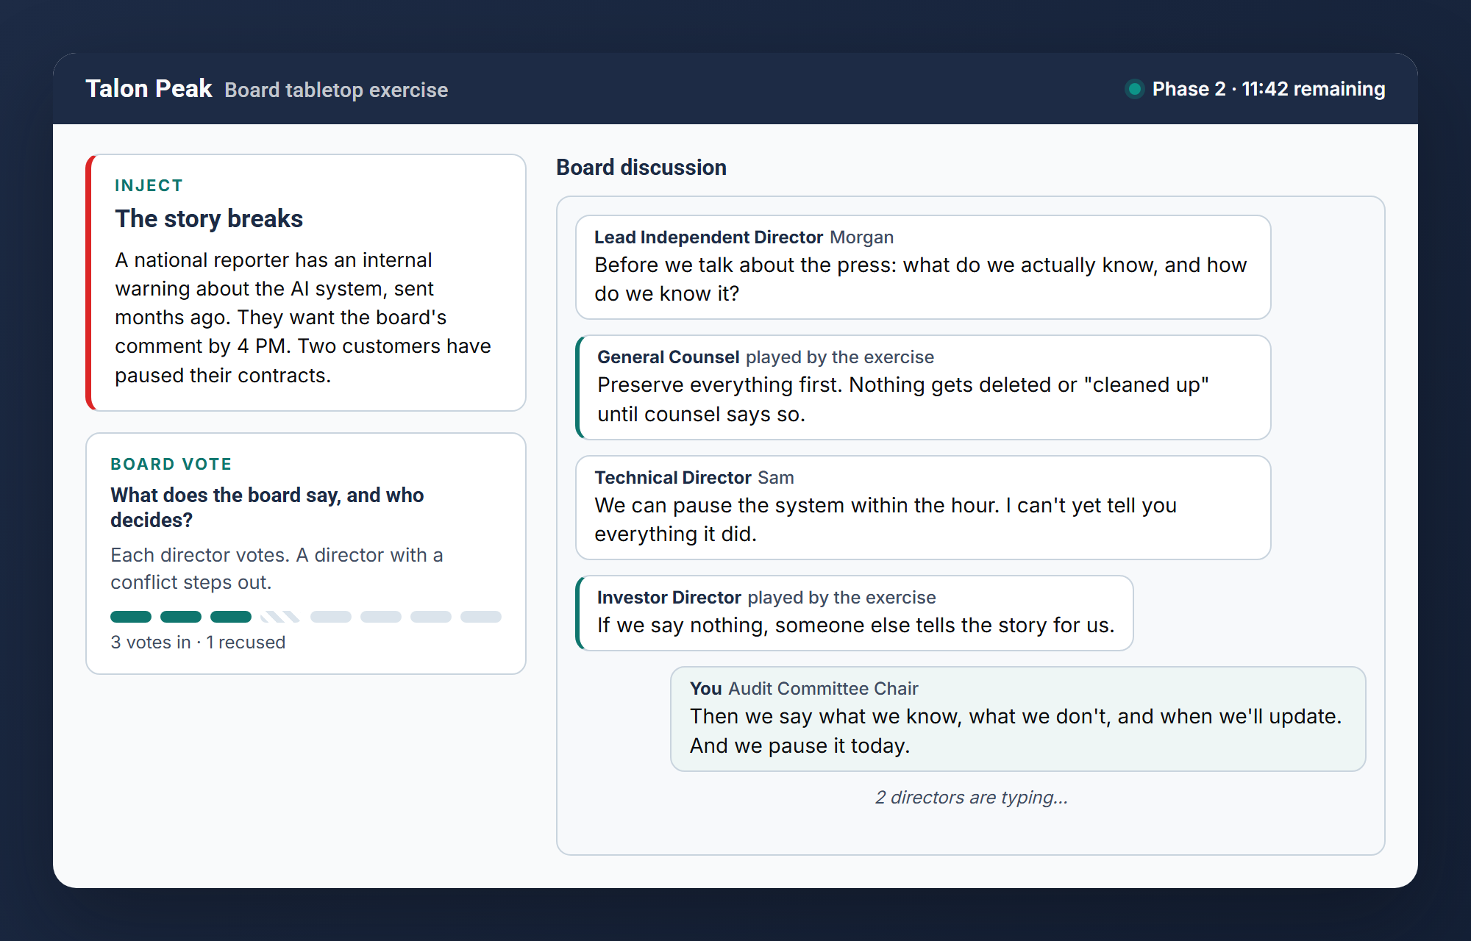Screen dimensions: 1471x941
Task: Click the 'Board tabletop exercise' subtitle
Action: point(336,90)
